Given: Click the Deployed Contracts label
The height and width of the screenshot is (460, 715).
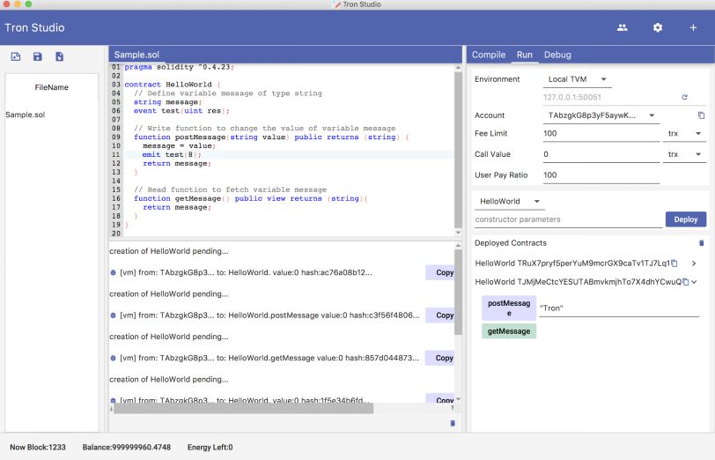Looking at the screenshot, I should [x=510, y=243].
